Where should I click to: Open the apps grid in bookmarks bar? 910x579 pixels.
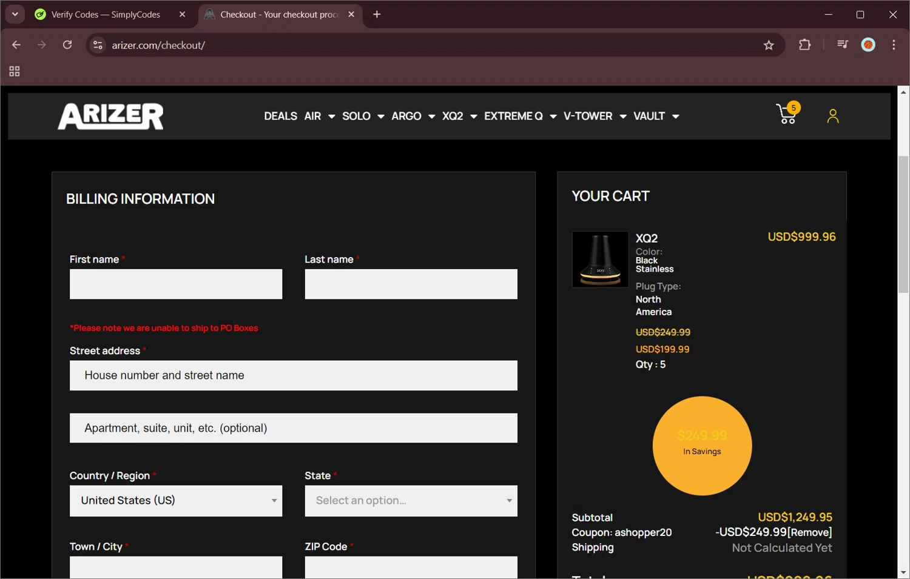15,72
